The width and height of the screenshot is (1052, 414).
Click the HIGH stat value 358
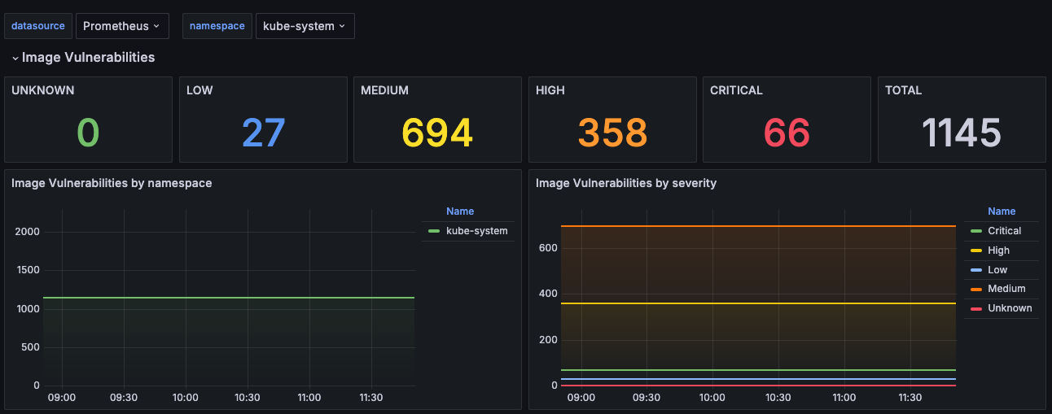(612, 133)
